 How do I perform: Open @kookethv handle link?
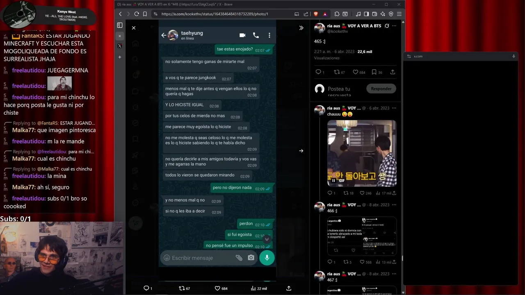point(337,31)
